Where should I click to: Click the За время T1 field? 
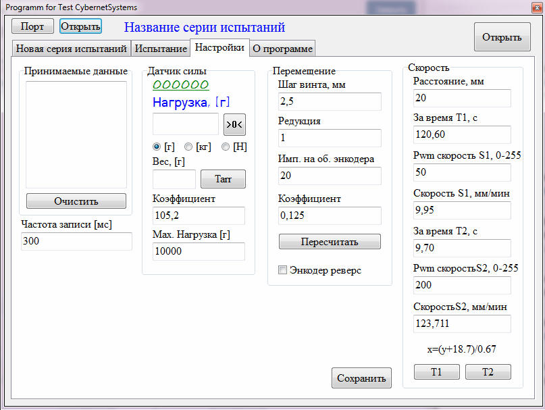[463, 134]
